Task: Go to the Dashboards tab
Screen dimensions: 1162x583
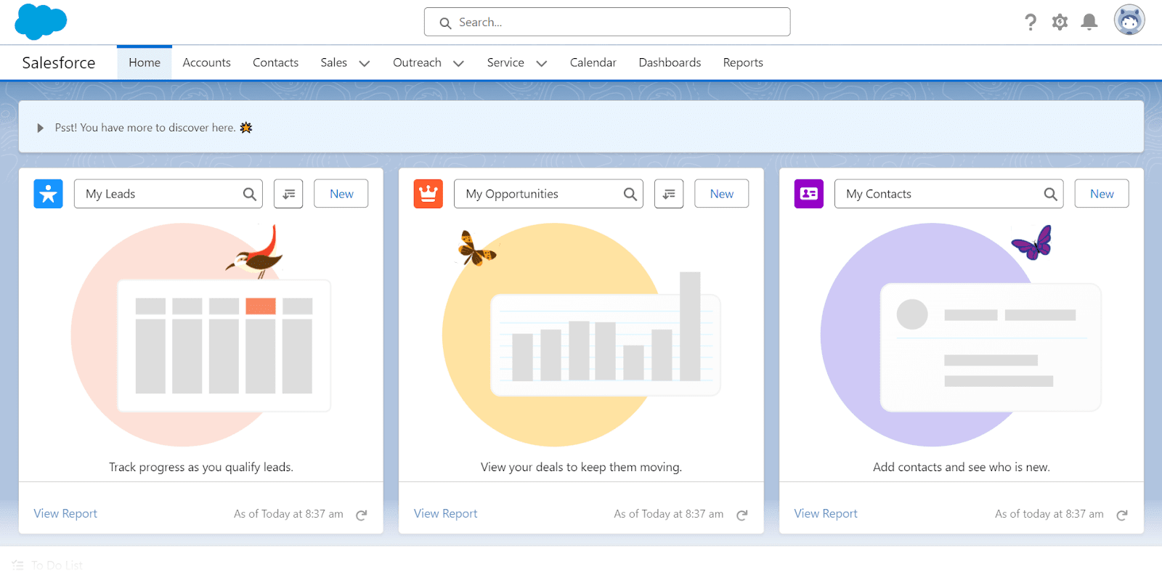Action: coord(670,62)
